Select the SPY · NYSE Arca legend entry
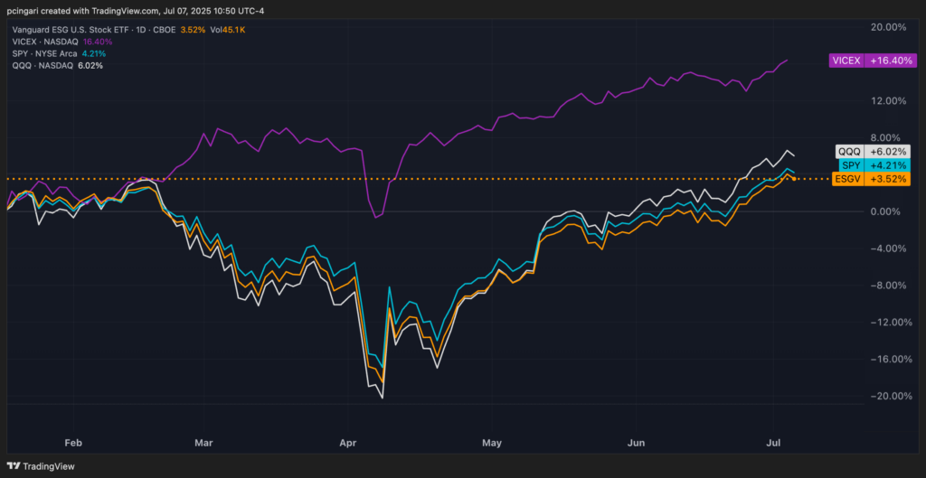 click(x=45, y=53)
